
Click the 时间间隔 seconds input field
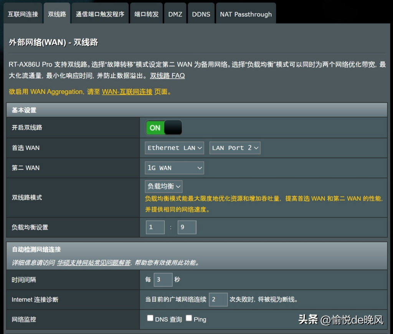click(163, 280)
